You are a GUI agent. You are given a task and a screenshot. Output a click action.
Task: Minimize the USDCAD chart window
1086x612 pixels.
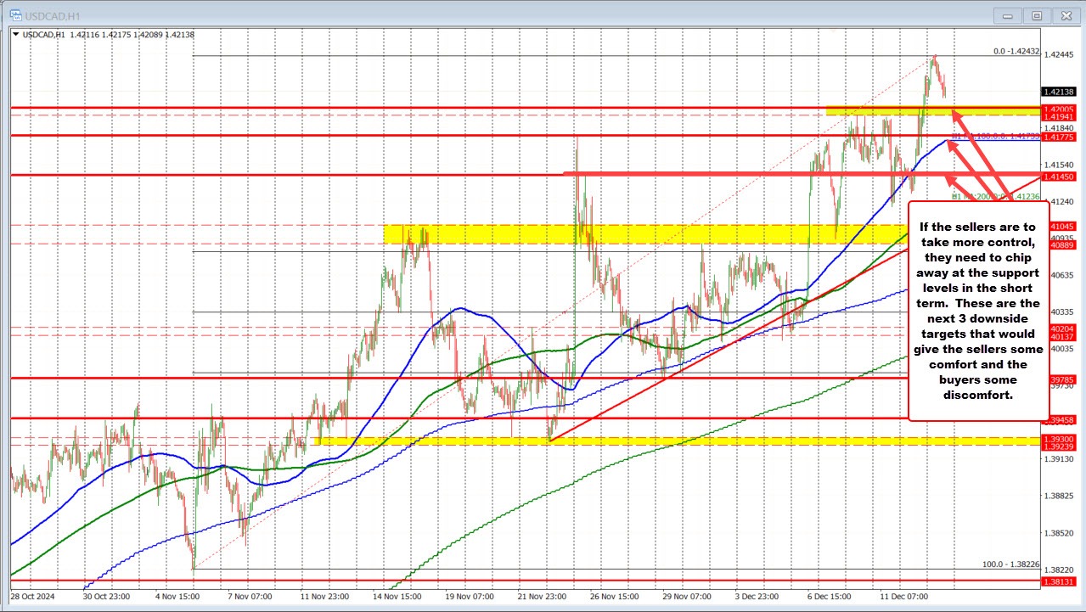[x=1006, y=15]
